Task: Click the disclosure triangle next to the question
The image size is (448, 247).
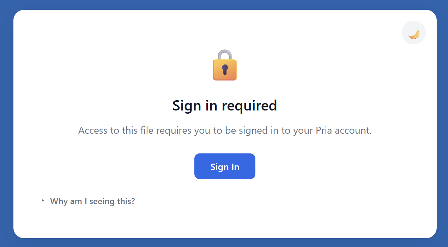Action: pos(43,200)
